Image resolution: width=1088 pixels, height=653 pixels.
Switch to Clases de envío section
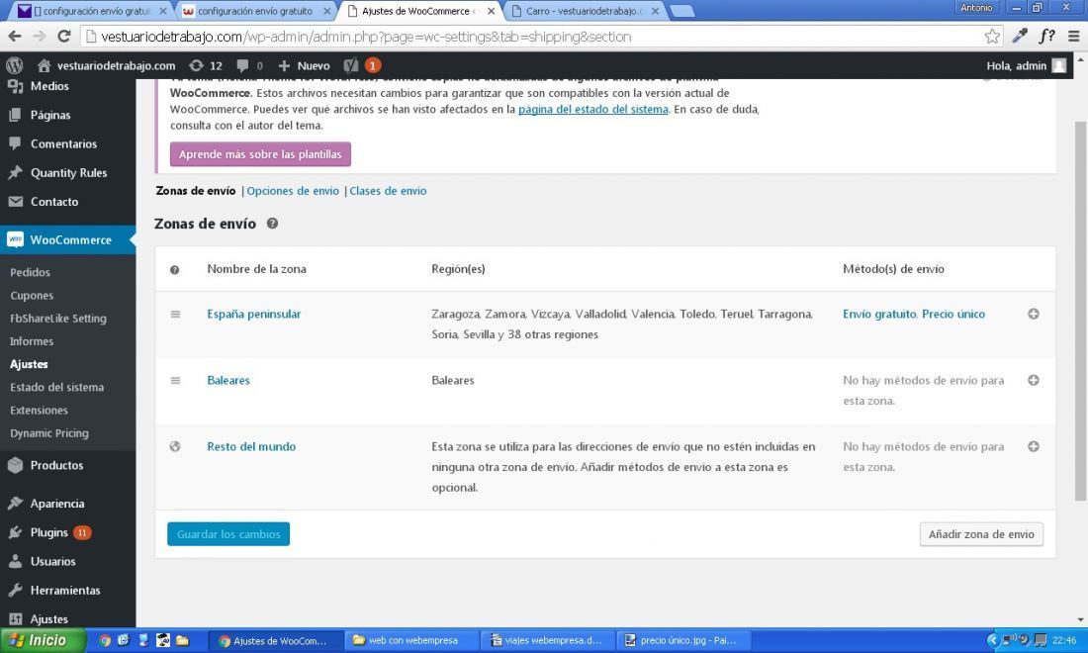(388, 191)
